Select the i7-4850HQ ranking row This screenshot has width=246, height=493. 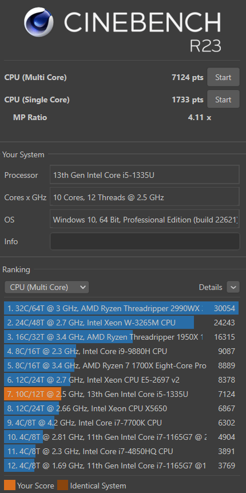[x=121, y=451]
